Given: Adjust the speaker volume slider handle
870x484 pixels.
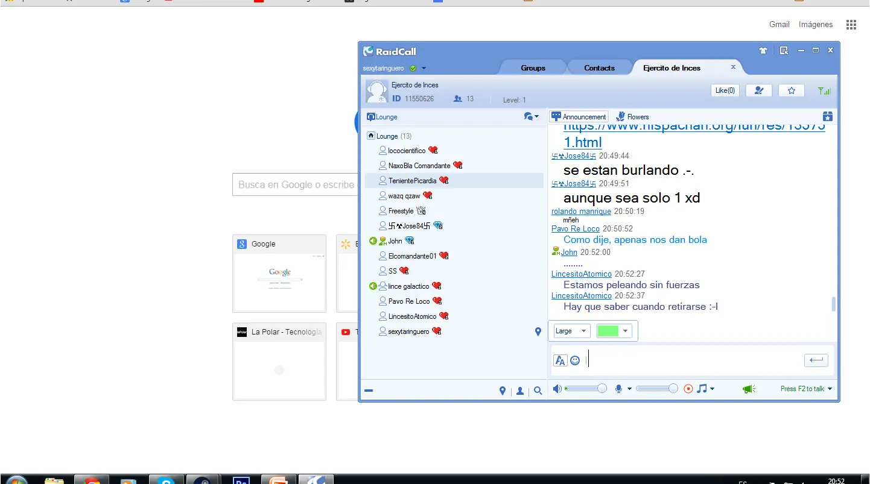Looking at the screenshot, I should [602, 389].
